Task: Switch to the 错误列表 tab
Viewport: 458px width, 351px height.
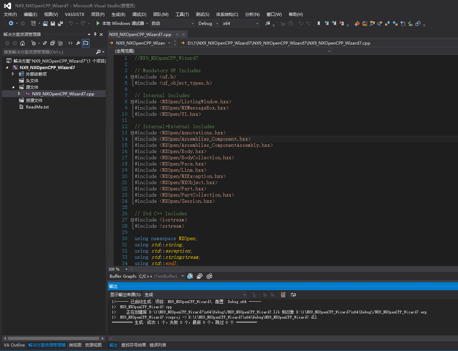Action: coord(158,345)
